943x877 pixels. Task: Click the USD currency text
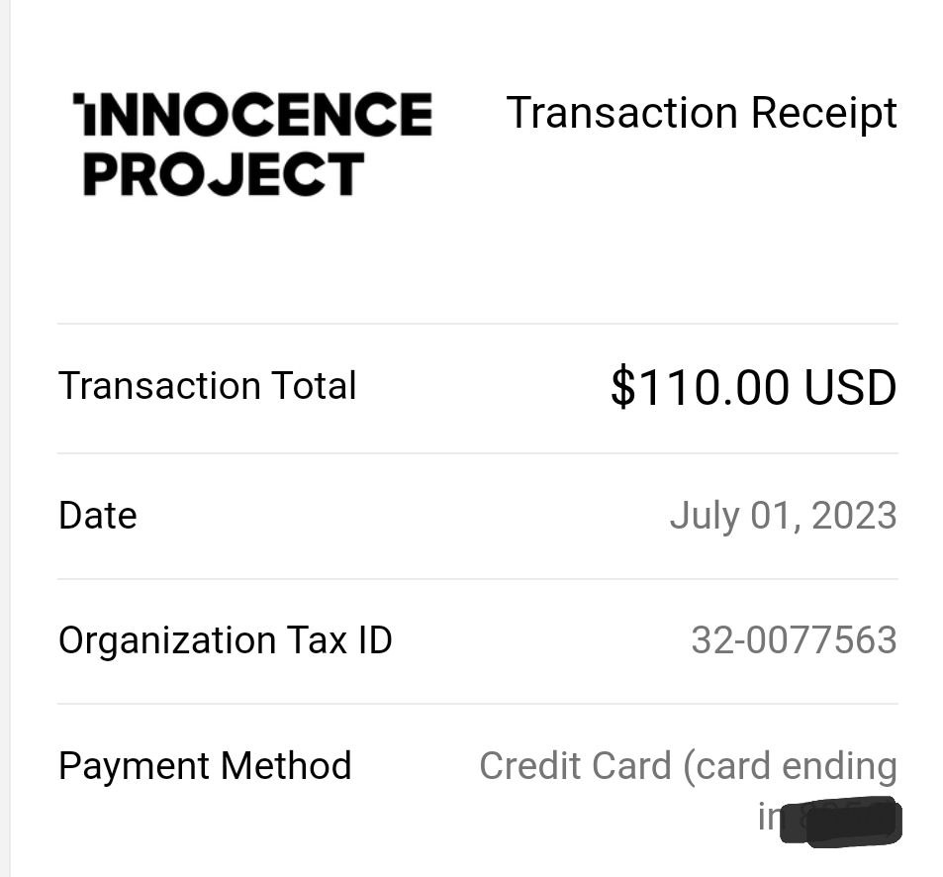coord(850,387)
